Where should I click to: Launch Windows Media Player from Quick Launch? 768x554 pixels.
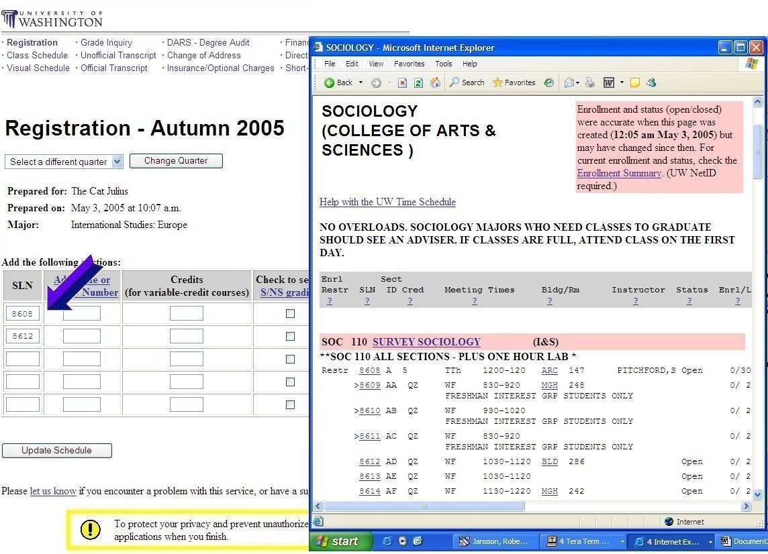point(403,541)
